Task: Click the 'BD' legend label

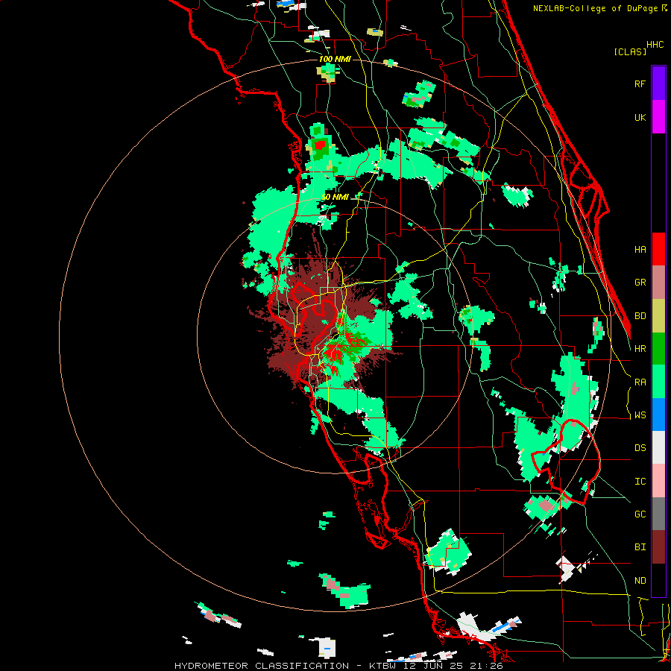Action: pos(640,316)
